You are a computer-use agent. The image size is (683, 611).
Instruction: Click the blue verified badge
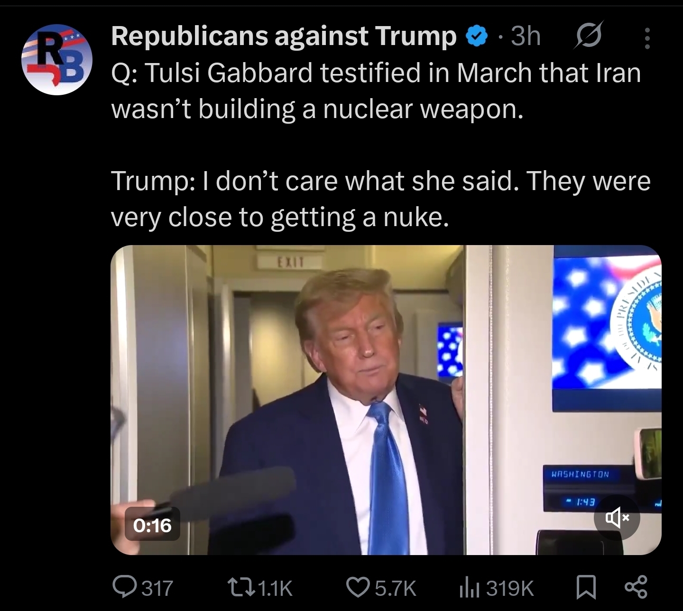(478, 36)
